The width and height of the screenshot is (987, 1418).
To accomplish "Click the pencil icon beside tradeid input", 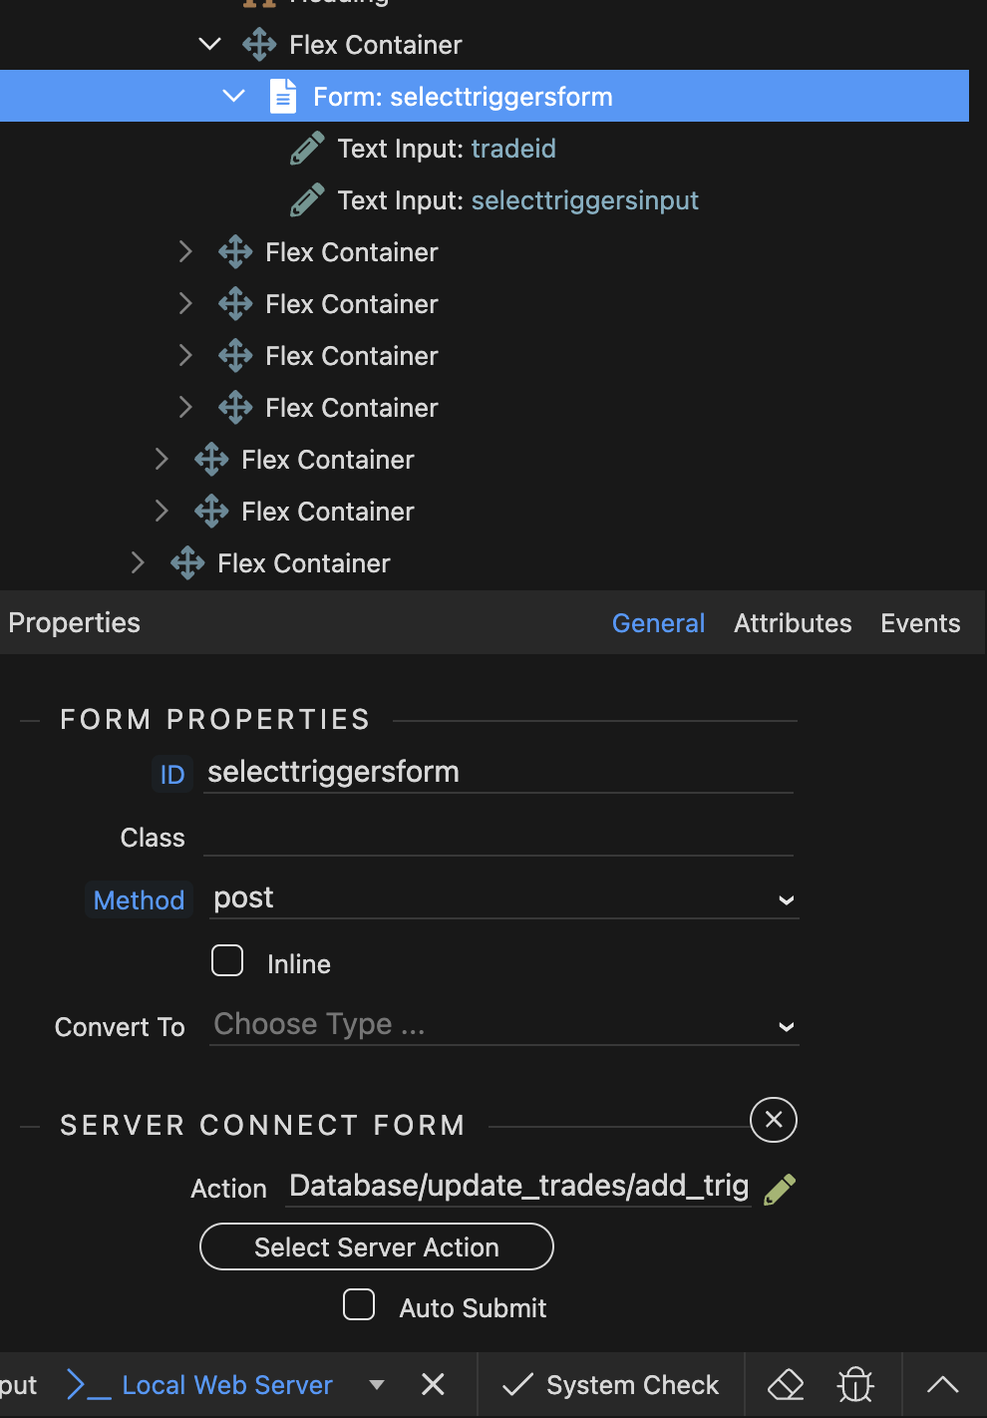I will coord(307,149).
